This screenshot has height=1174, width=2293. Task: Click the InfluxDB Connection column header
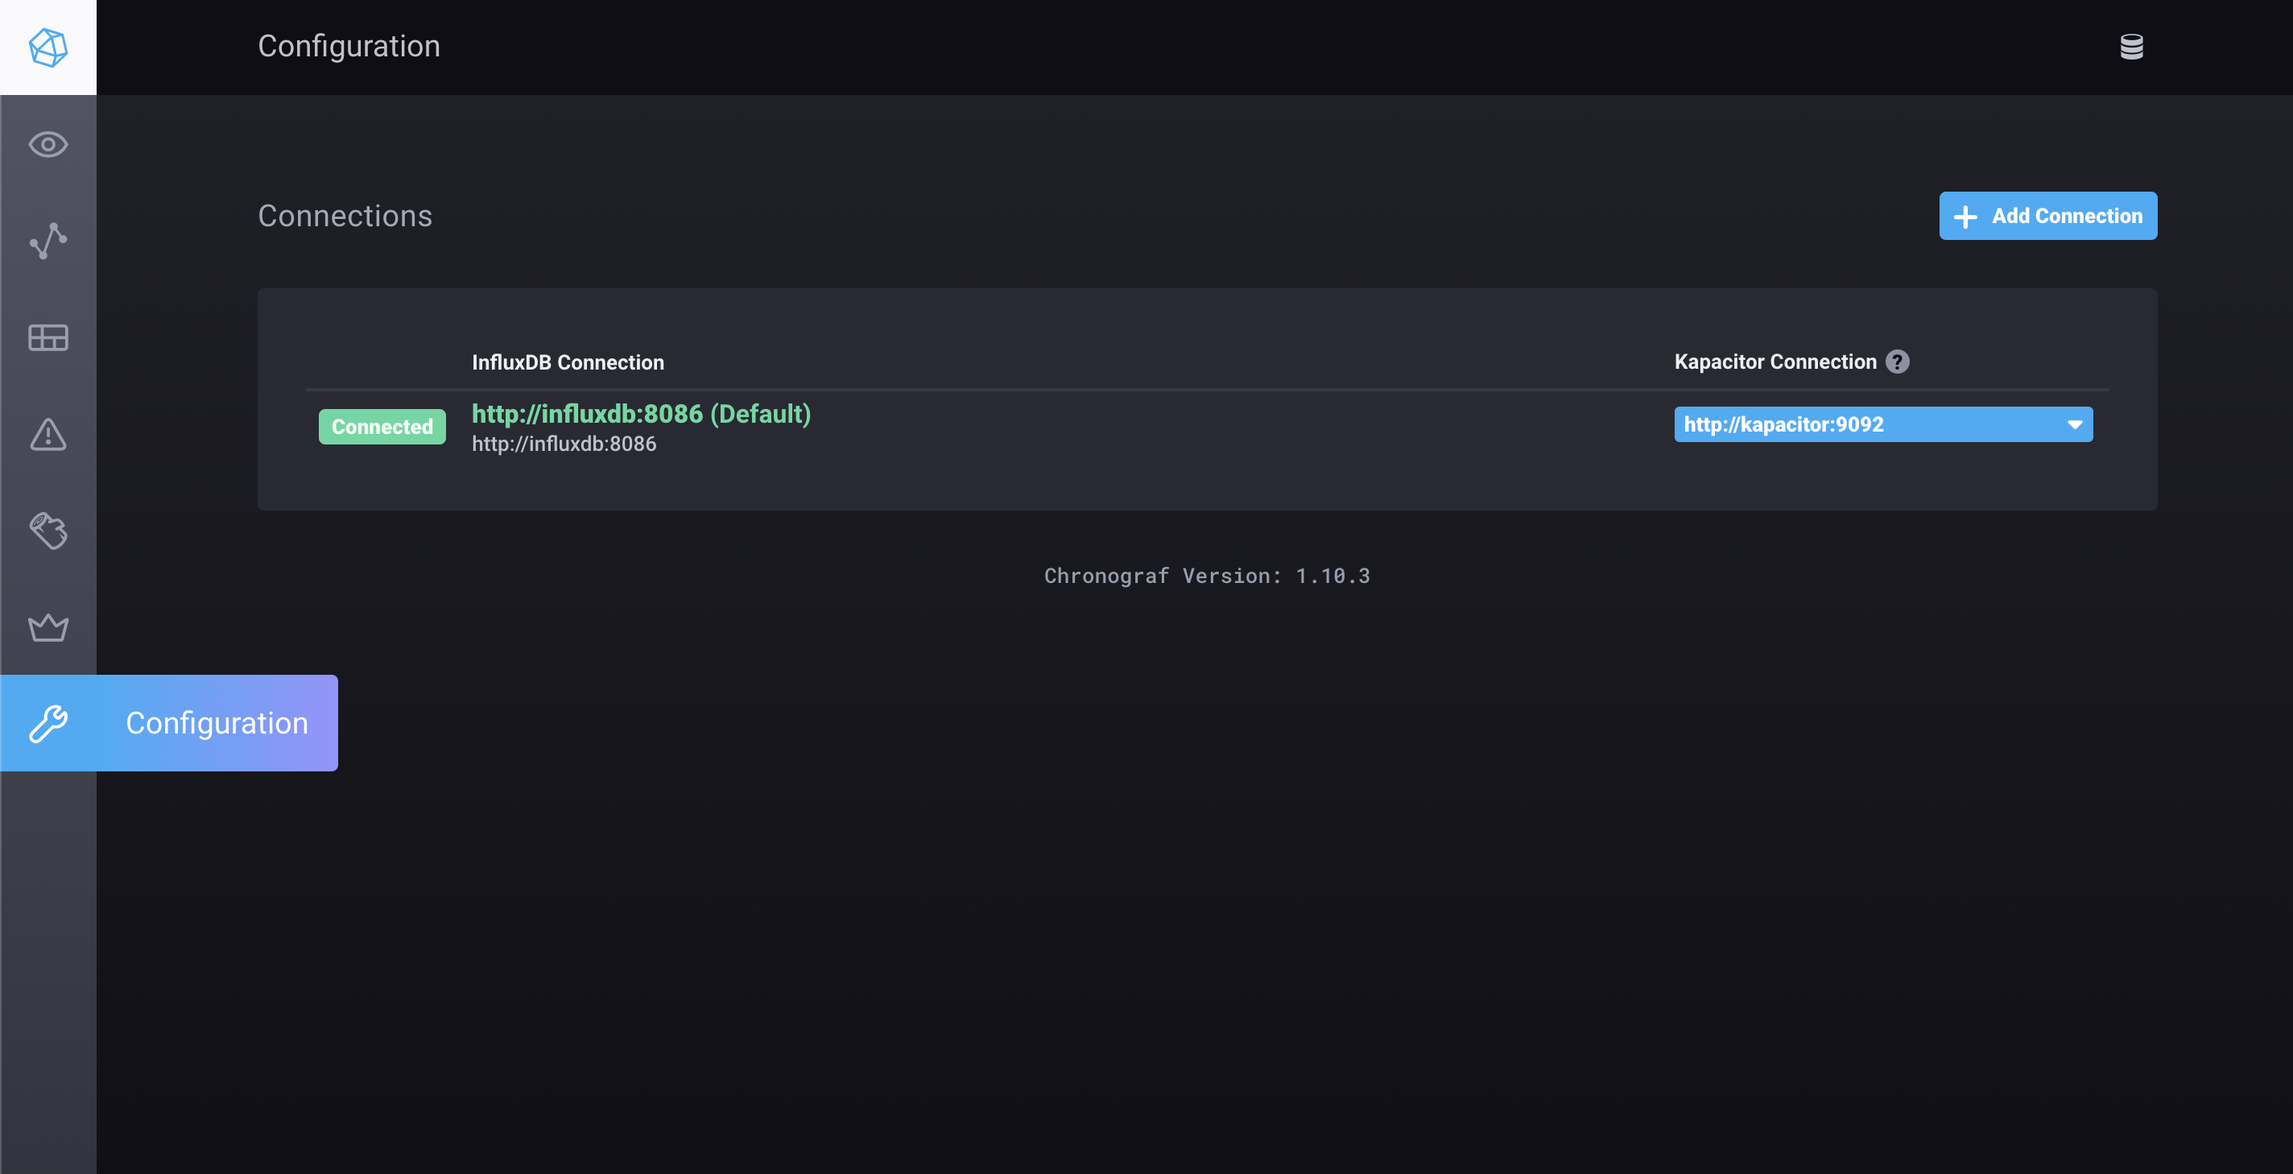[x=567, y=362]
